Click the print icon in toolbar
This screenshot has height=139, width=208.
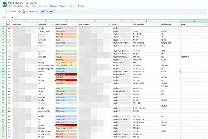(20, 12)
